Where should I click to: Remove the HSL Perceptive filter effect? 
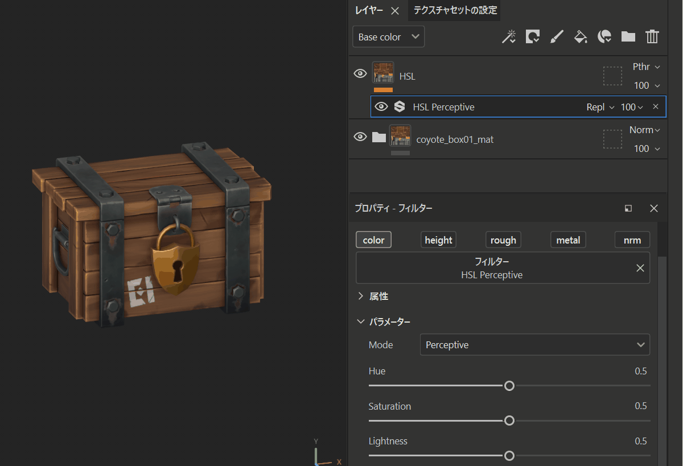point(655,106)
